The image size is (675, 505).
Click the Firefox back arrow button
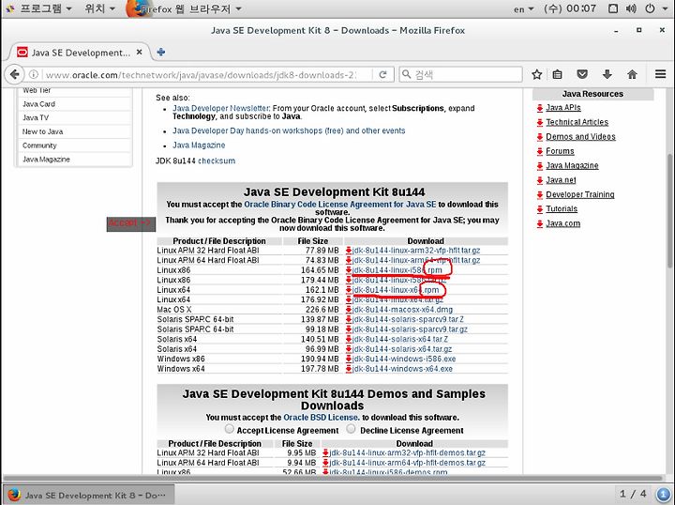(x=14, y=74)
